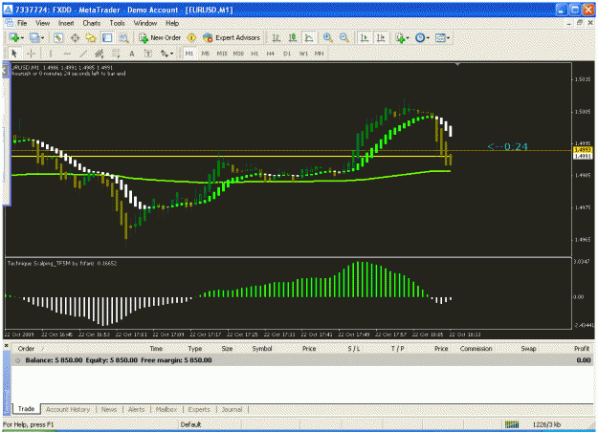
Task: Expand the Profiles dropdown arrow
Action: coord(42,38)
